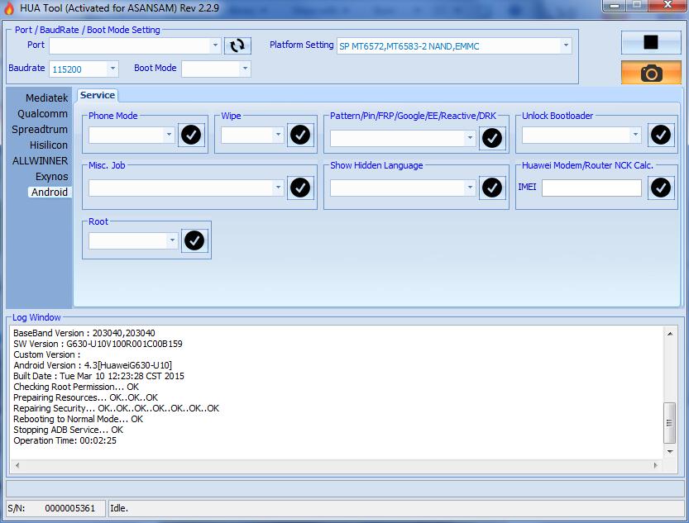Click the serial number 0000005361

(x=69, y=508)
